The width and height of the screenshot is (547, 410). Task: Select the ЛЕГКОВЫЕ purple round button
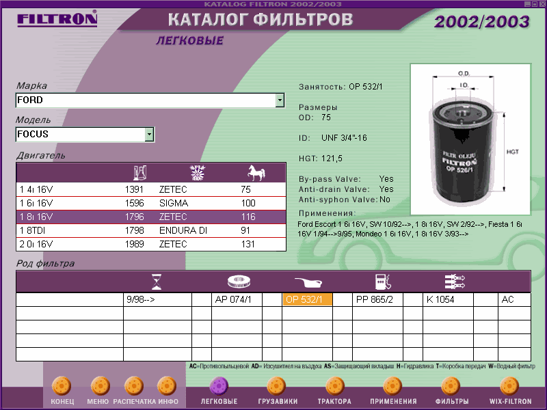[x=219, y=386]
